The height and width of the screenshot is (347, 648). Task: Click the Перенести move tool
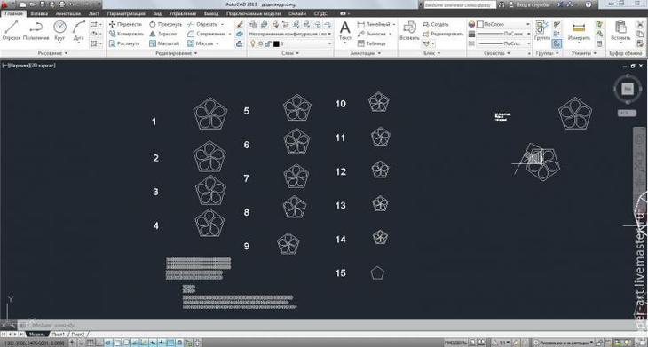[x=125, y=24]
